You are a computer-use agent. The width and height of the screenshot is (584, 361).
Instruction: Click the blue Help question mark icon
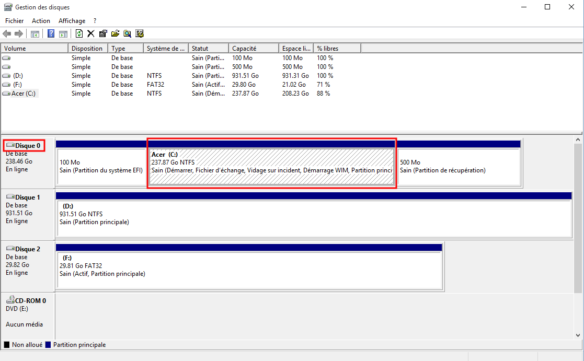51,34
